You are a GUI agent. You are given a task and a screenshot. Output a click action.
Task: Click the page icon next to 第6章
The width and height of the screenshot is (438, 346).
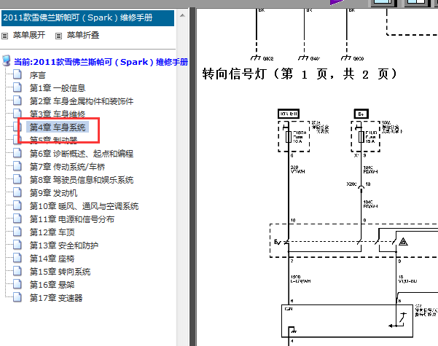coord(17,153)
